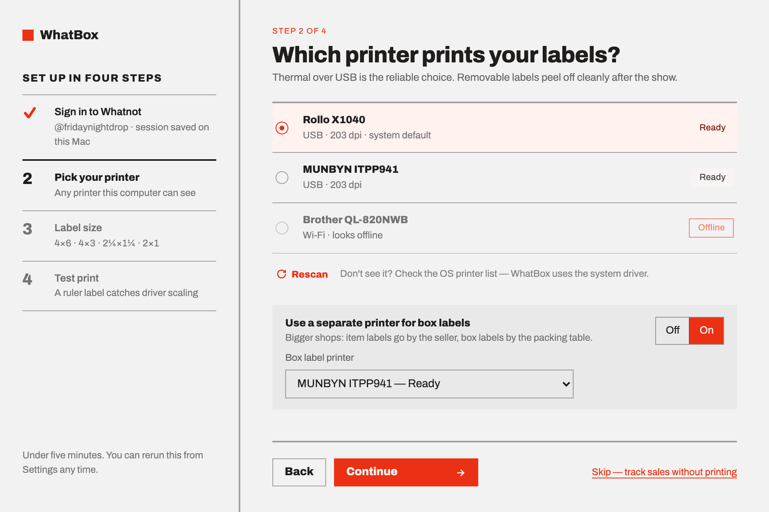Click the Rollo X1040 printer name
769x512 pixels.
tap(334, 120)
